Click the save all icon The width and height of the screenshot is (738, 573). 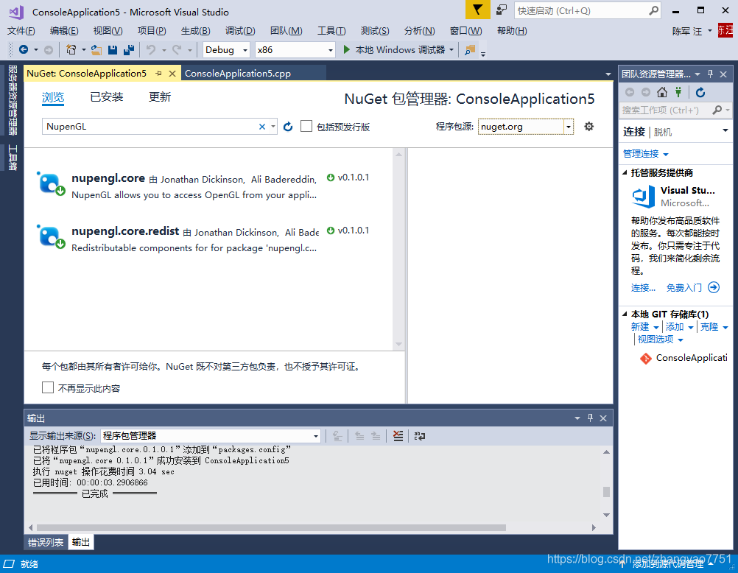click(128, 49)
